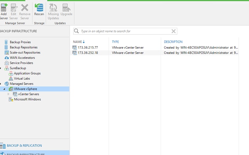Click the Microsoft Windows node icon
This screenshot has width=249, height=155.
tap(11, 100)
